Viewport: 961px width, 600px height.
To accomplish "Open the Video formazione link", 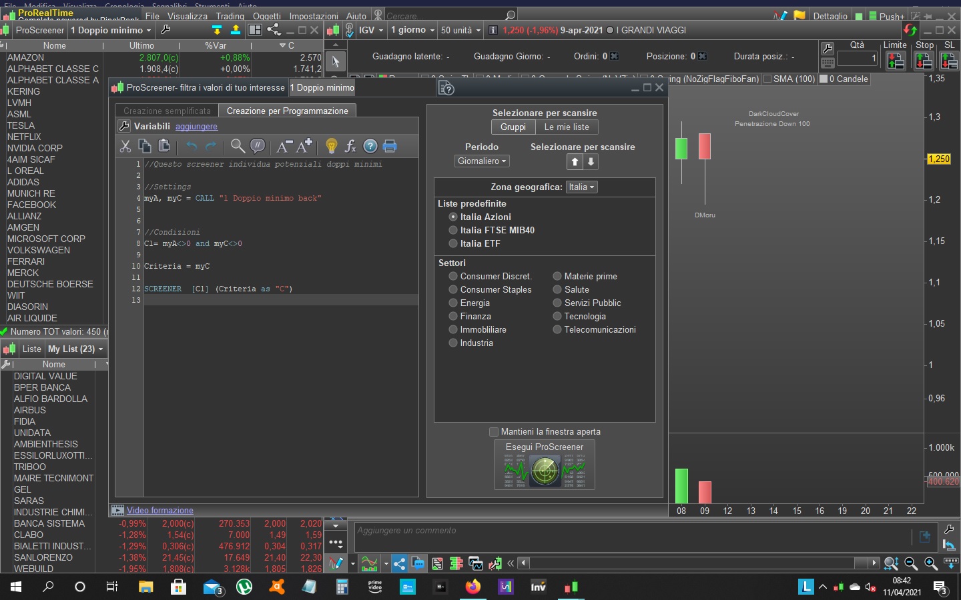I will [x=159, y=510].
